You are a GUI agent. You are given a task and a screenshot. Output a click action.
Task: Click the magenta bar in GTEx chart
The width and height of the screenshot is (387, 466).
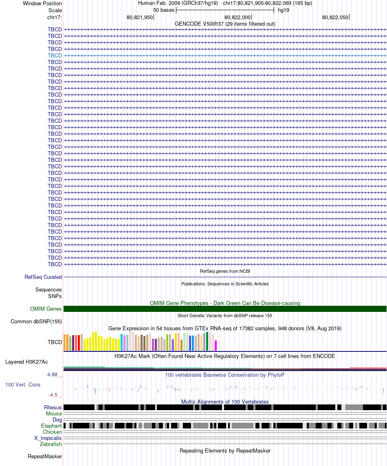pyautogui.click(x=216, y=345)
